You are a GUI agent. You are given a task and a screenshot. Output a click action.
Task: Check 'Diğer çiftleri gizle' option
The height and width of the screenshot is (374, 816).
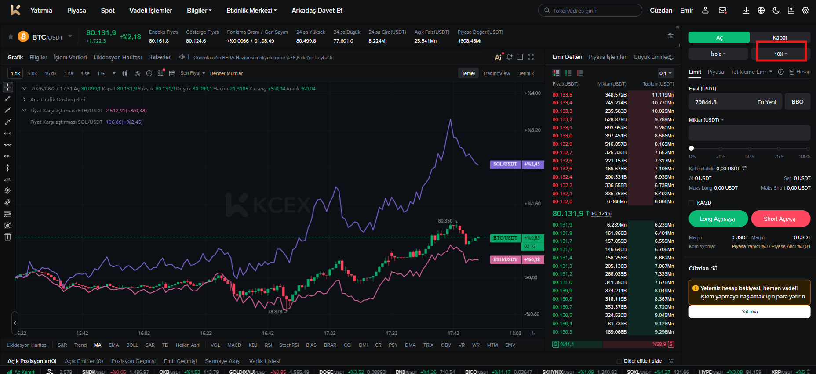(x=619, y=361)
